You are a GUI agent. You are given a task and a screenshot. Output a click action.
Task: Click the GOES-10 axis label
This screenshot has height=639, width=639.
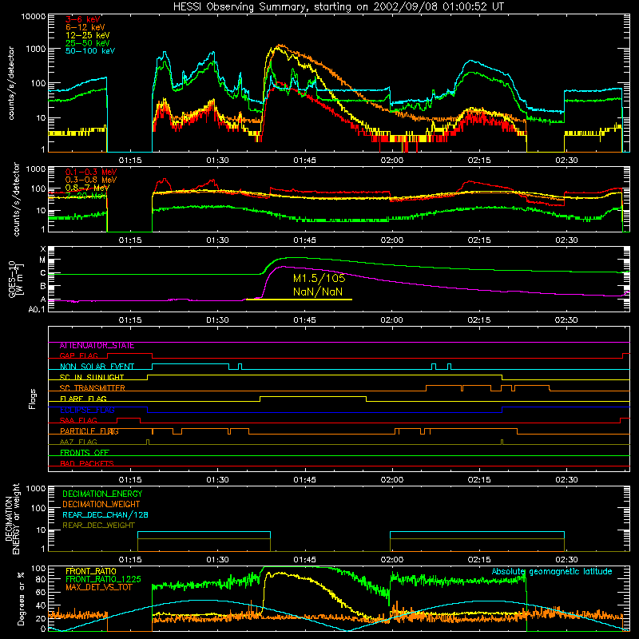point(15,280)
